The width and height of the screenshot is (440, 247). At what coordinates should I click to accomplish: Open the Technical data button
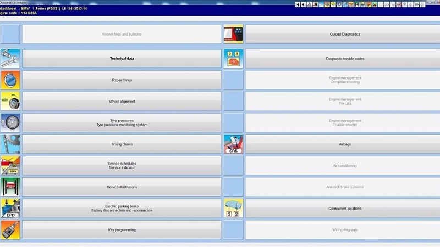[122, 58]
